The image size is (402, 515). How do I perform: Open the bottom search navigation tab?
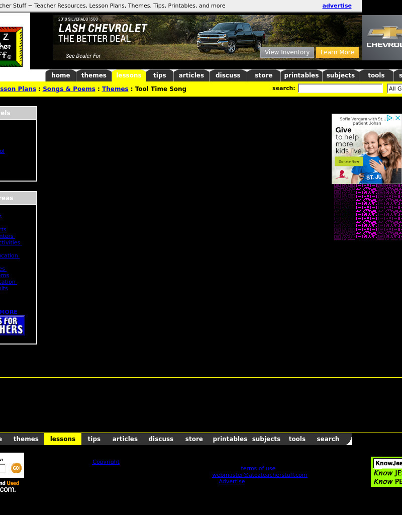pyautogui.click(x=328, y=439)
